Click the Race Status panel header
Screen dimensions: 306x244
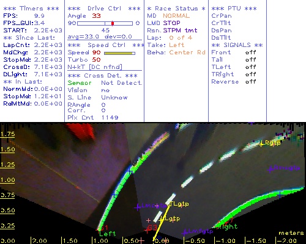point(176,9)
